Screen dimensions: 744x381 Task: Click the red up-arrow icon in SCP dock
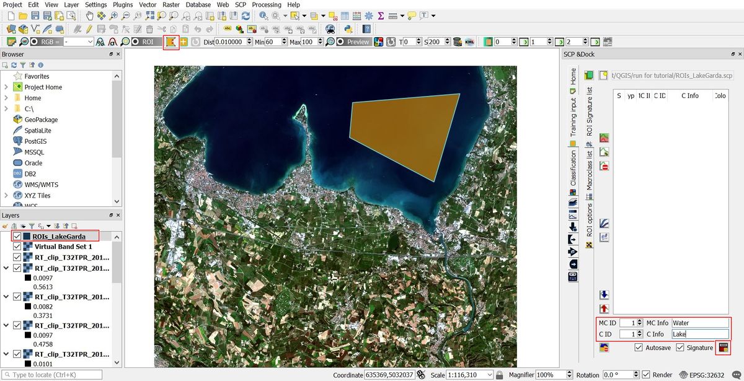[604, 309]
